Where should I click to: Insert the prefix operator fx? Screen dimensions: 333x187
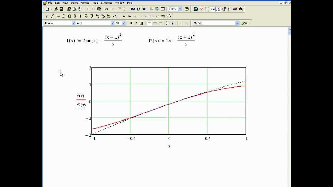152,16
